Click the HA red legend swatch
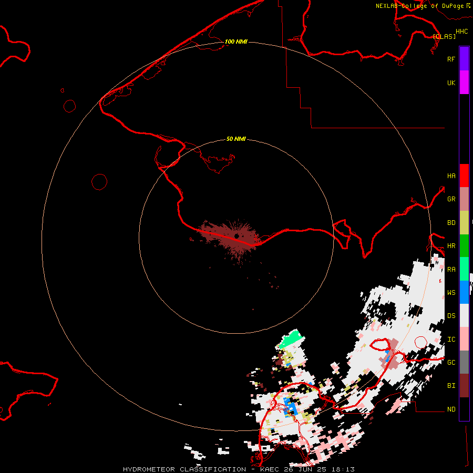473x473 pixels. point(464,176)
